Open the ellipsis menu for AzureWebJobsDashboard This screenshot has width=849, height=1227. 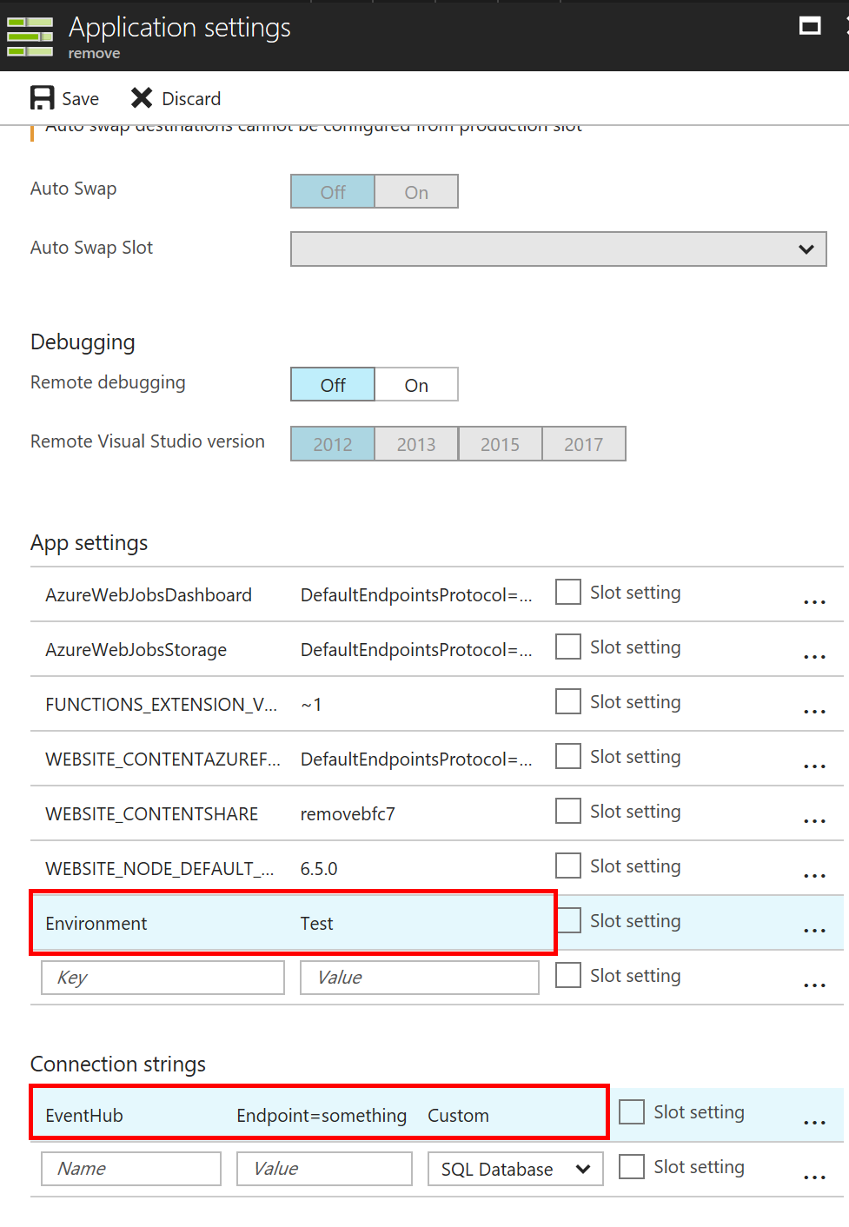click(x=813, y=600)
